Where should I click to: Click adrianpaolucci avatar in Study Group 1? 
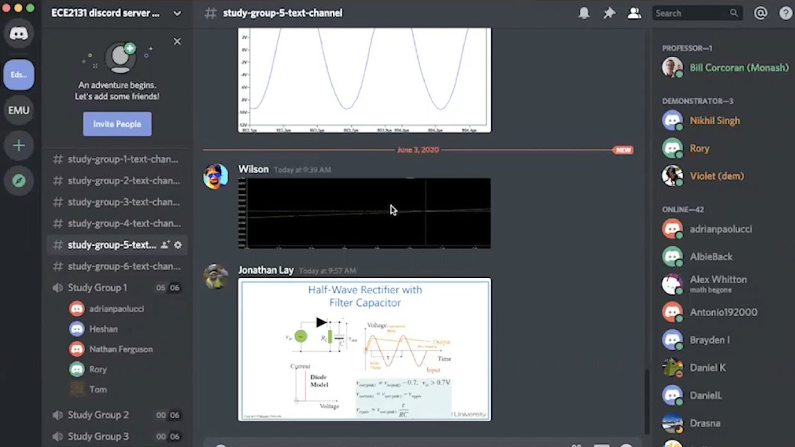77,309
